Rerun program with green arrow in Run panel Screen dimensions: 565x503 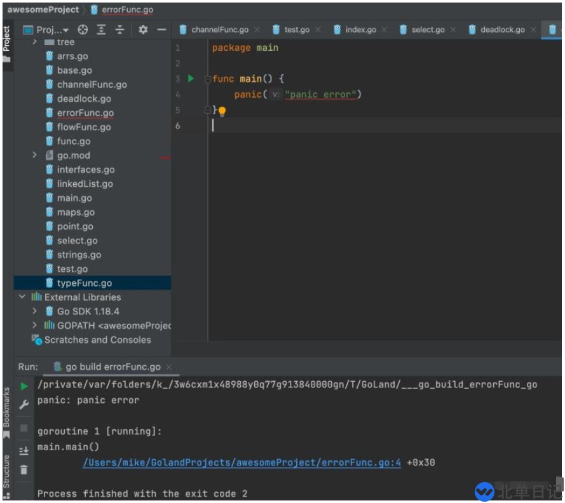(24, 386)
